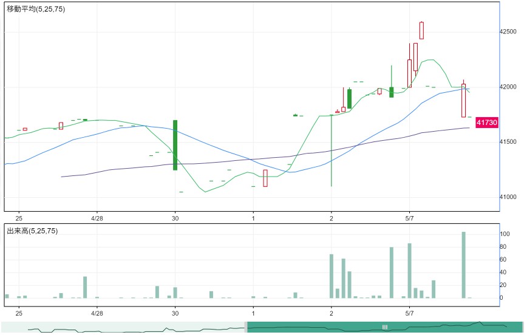Click the 30 date label under the volume chart
The width and height of the screenshot is (527, 335).
[175, 314]
